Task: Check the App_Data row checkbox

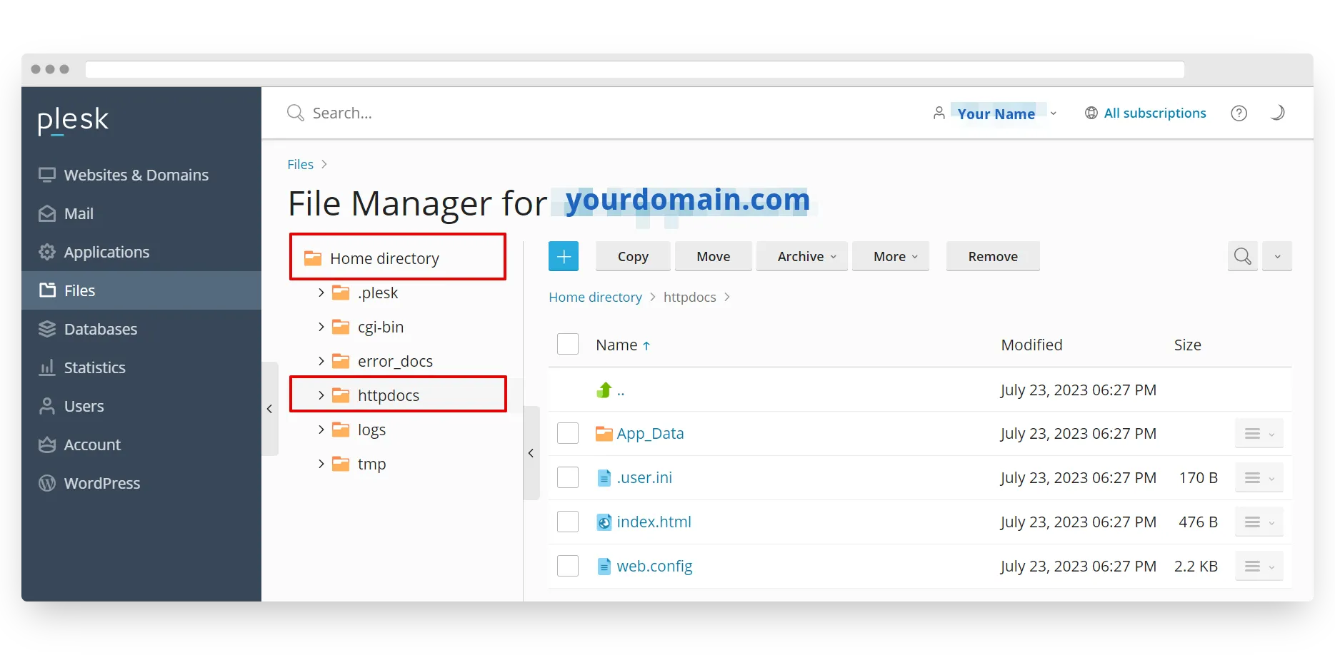Action: (568, 433)
